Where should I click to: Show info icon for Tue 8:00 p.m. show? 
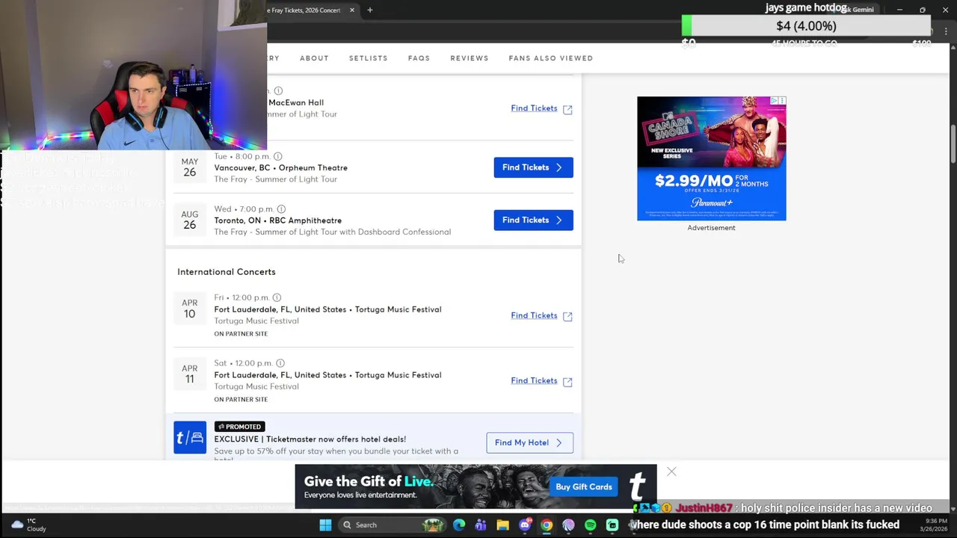(x=278, y=156)
